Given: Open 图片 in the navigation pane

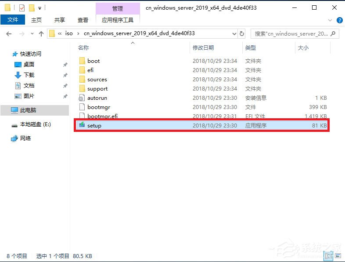Looking at the screenshot, I should (x=29, y=96).
